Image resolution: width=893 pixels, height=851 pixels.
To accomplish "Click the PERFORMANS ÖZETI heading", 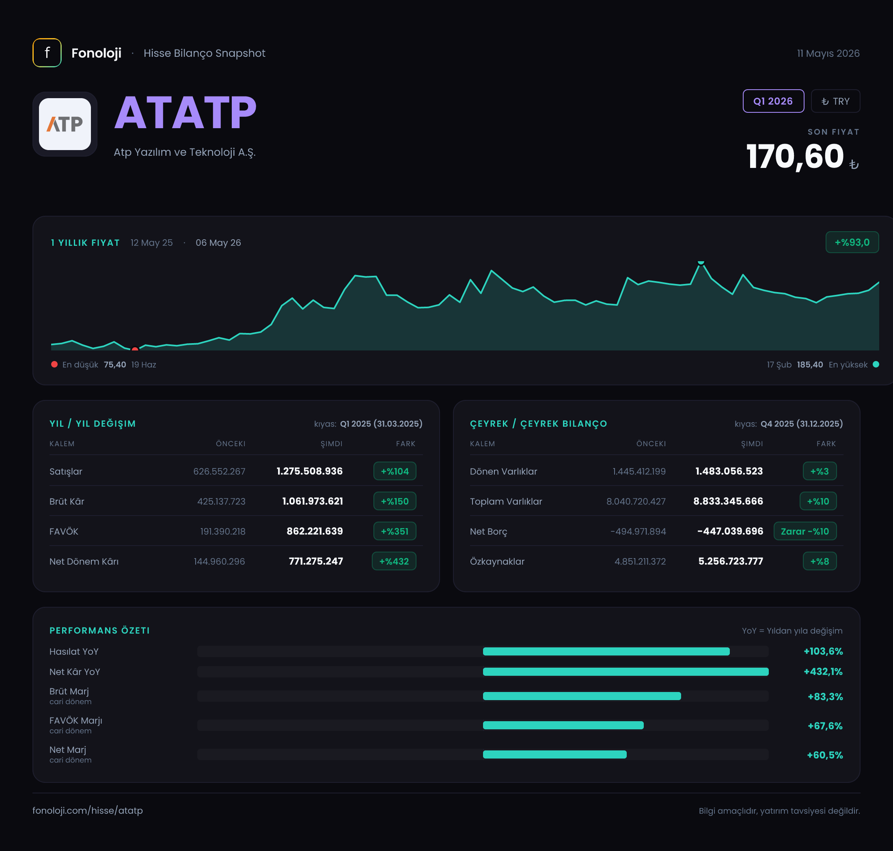I will [99, 630].
